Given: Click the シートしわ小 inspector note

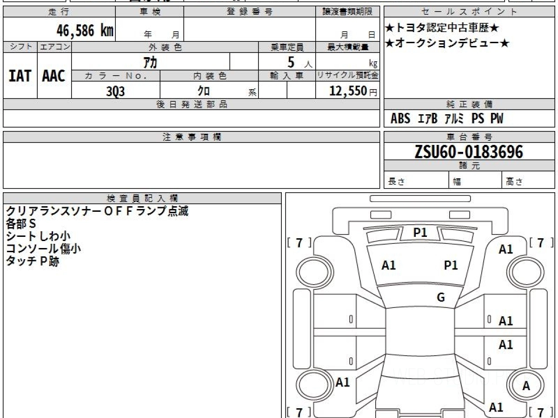Looking at the screenshot, I should (39, 236).
